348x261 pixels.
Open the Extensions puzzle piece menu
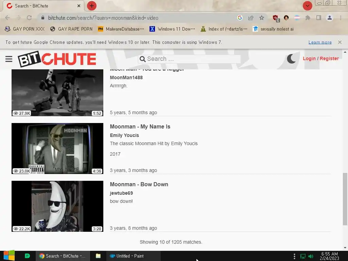(x=308, y=18)
